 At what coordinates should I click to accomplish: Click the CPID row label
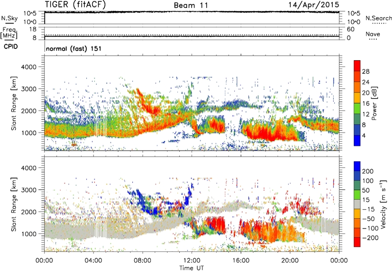point(11,46)
